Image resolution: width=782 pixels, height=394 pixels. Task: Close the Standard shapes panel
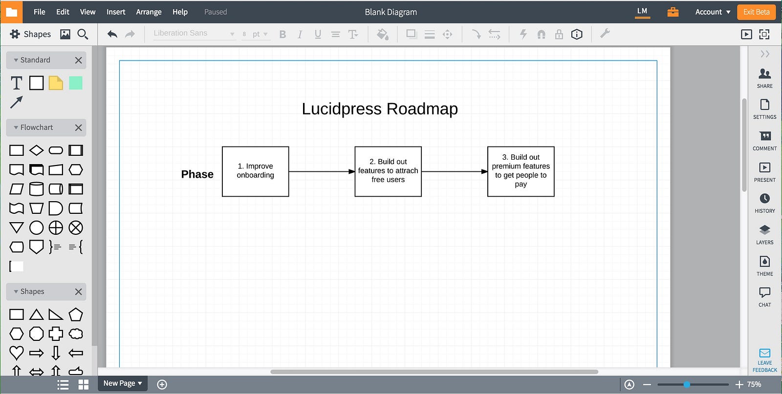coord(78,60)
